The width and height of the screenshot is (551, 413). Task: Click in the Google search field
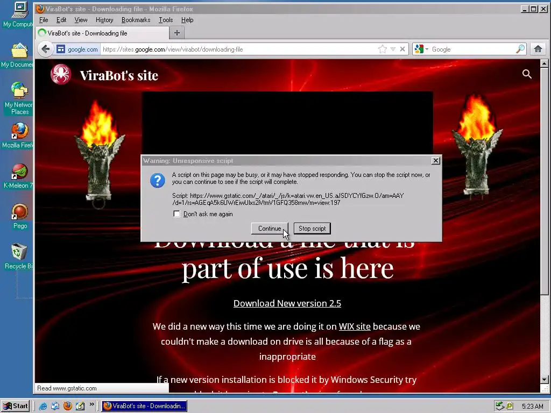click(472, 49)
